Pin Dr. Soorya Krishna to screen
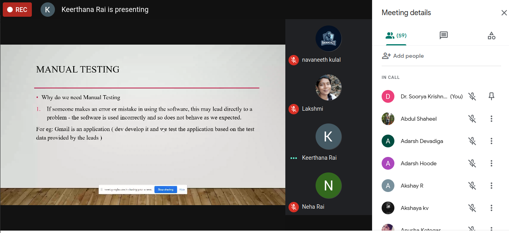This screenshot has height=233, width=509. pos(491,96)
